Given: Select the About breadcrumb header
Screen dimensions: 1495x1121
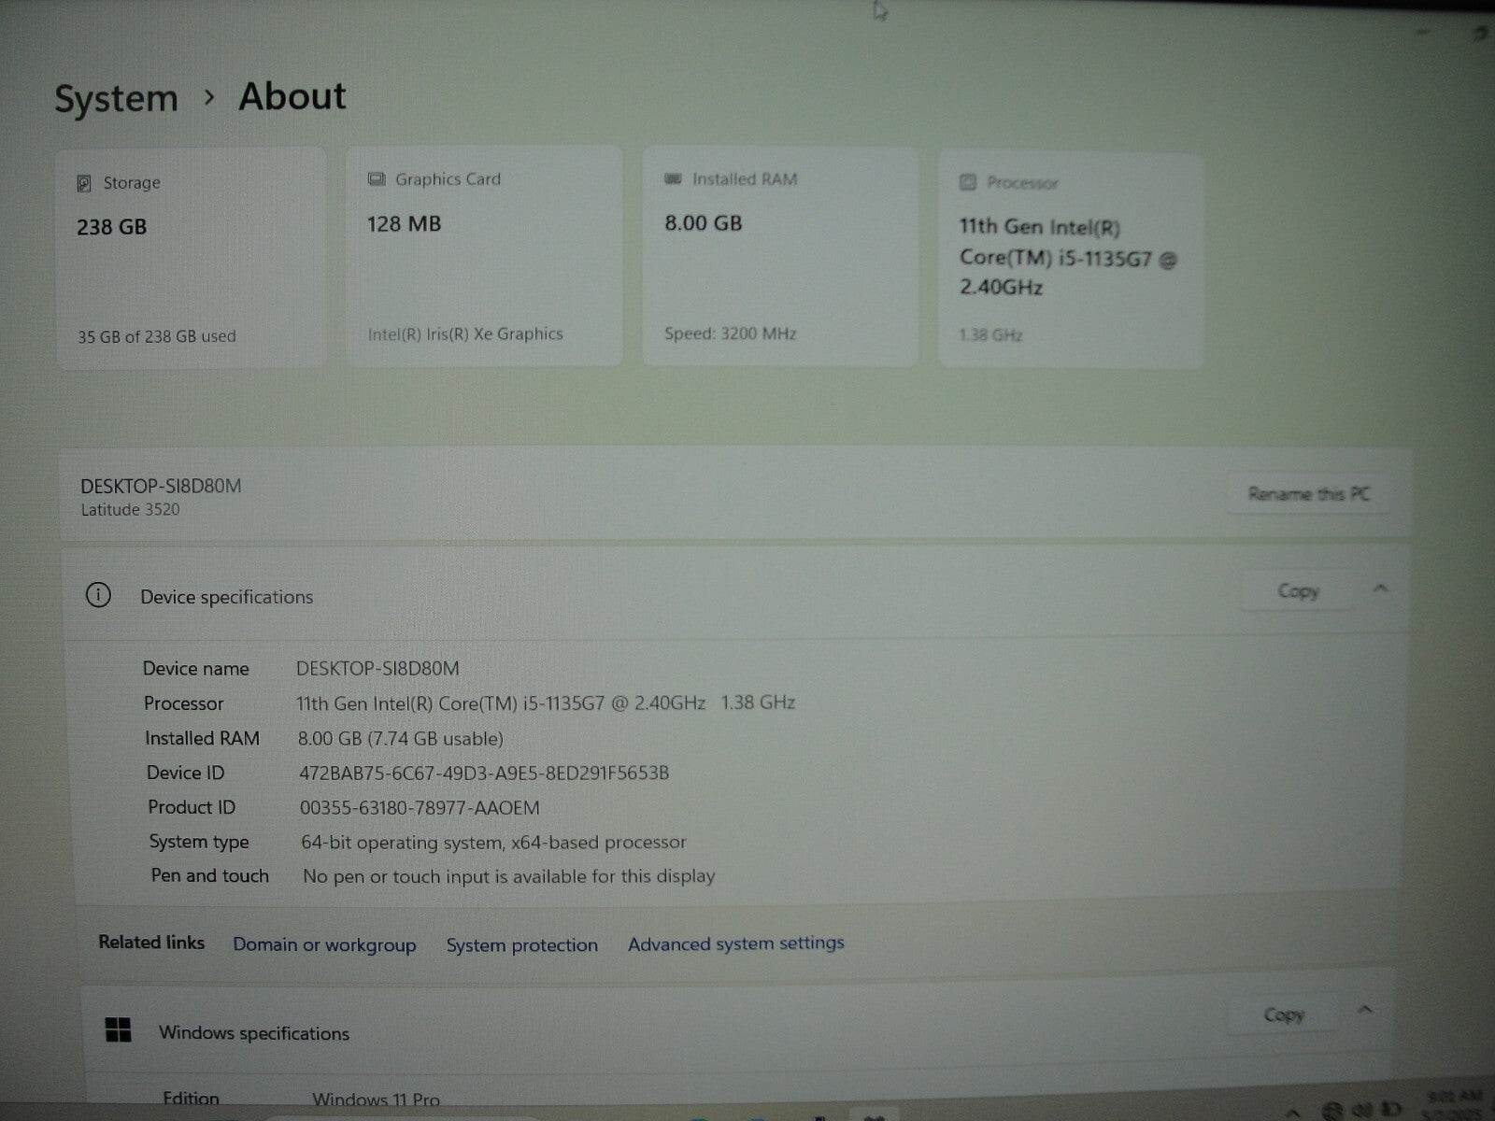Looking at the screenshot, I should [x=292, y=96].
